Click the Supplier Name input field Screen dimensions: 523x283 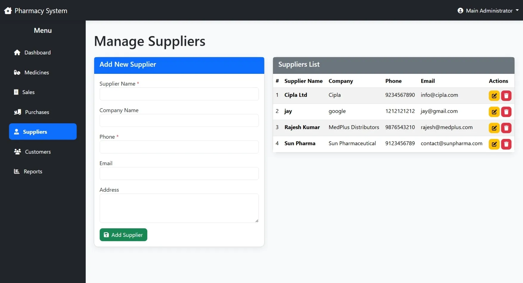[179, 94]
